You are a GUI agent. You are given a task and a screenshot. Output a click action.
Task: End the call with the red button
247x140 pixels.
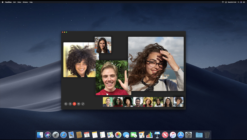click(x=74, y=104)
